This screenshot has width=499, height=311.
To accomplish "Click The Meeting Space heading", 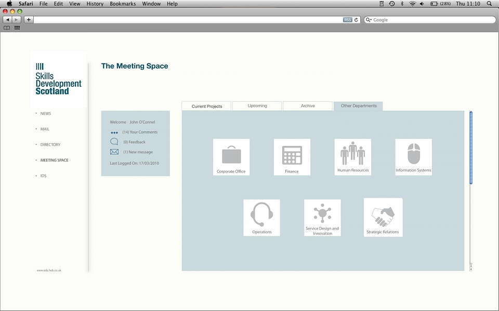I will [135, 66].
